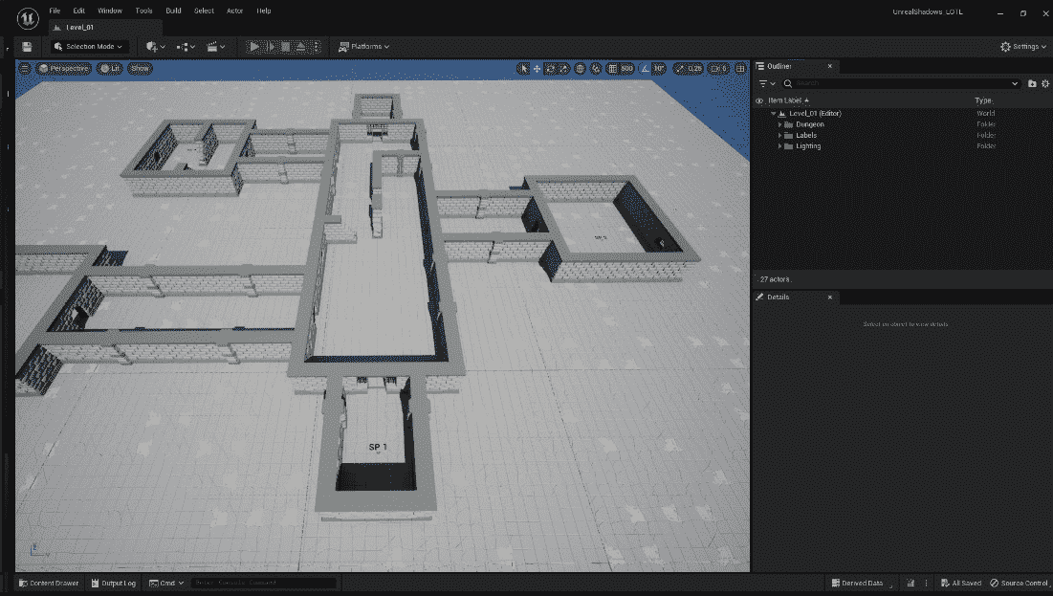Open the Content Drawer
This screenshot has height=596, width=1053.
(x=49, y=584)
